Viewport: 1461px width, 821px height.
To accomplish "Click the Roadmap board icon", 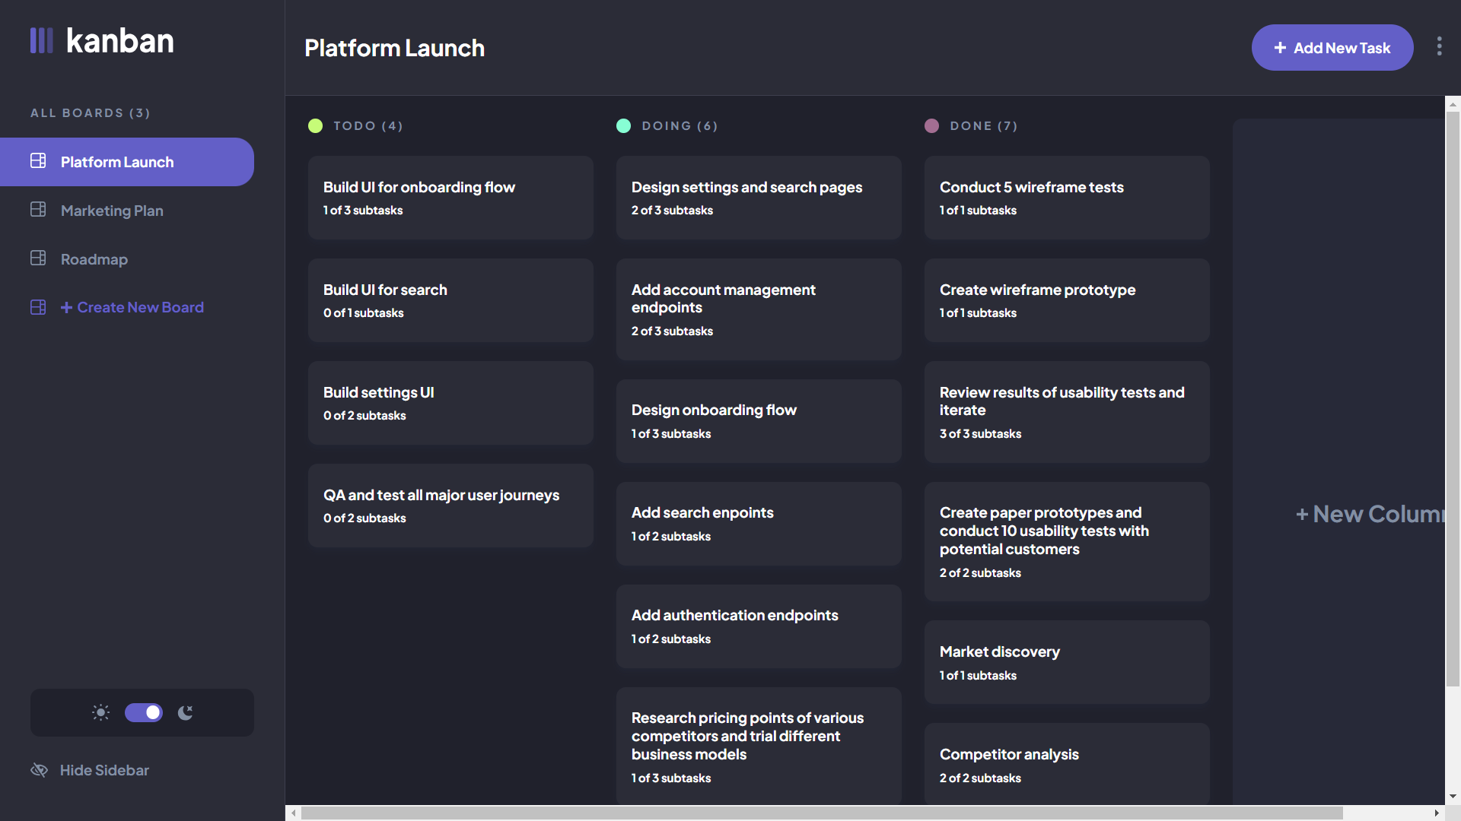I will pos(38,258).
